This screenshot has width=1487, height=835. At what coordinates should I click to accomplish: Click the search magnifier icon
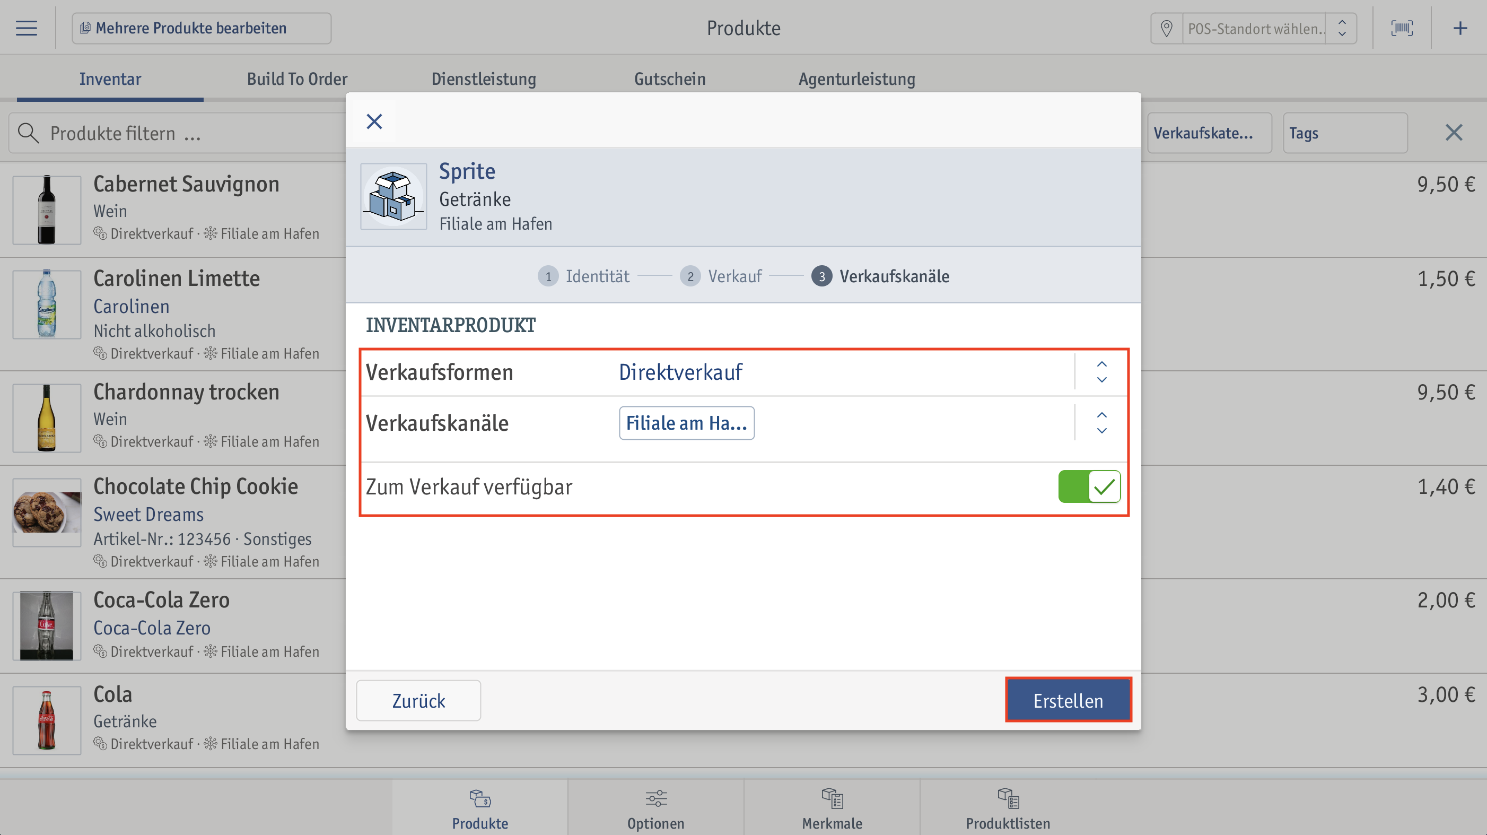click(x=28, y=133)
